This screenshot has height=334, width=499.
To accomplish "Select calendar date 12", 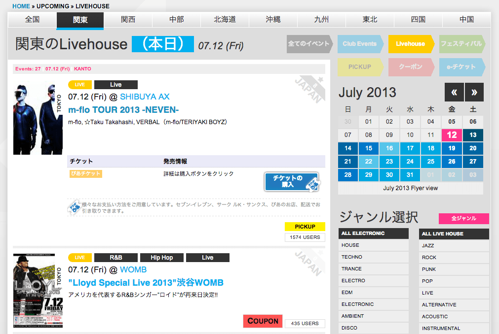I will 452,135.
